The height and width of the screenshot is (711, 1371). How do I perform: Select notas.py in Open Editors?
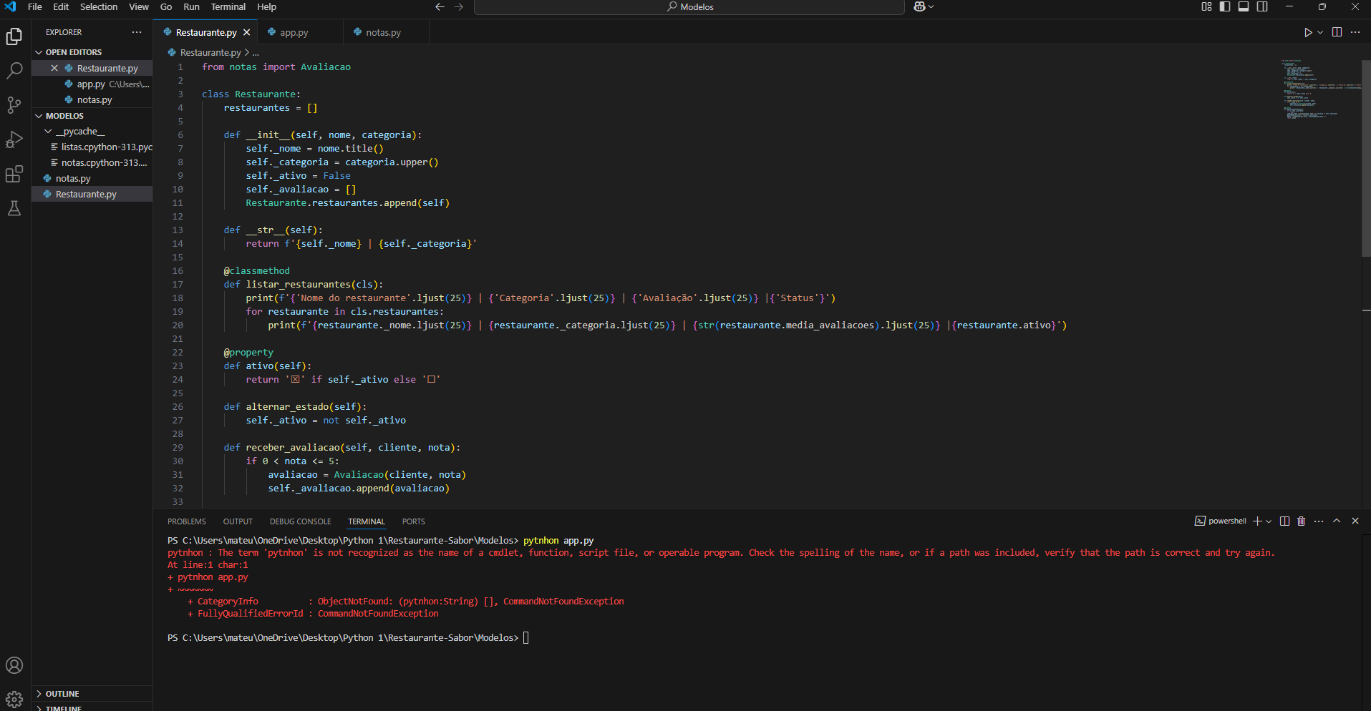click(x=92, y=99)
